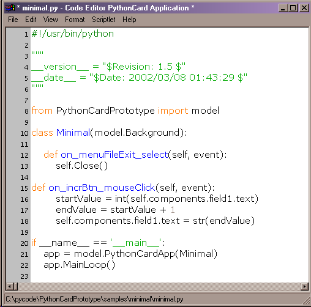Click the horizontal scrollbar left arrow
The width and height of the screenshot is (311, 307).
point(9,286)
